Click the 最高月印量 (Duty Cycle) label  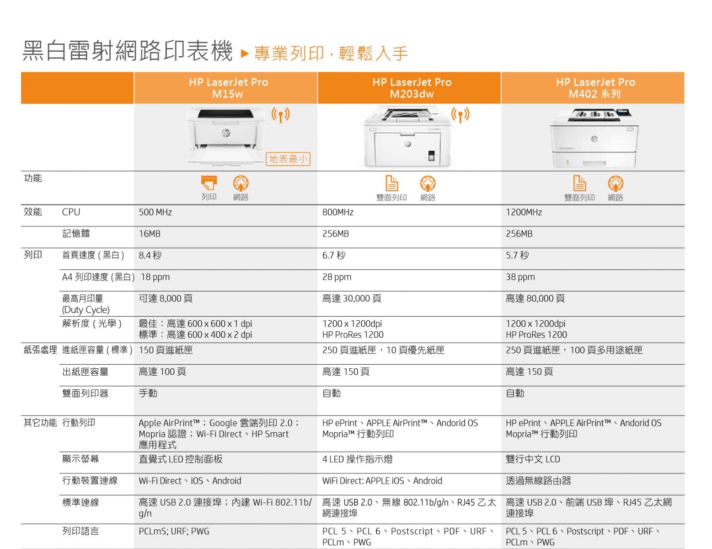click(x=86, y=304)
